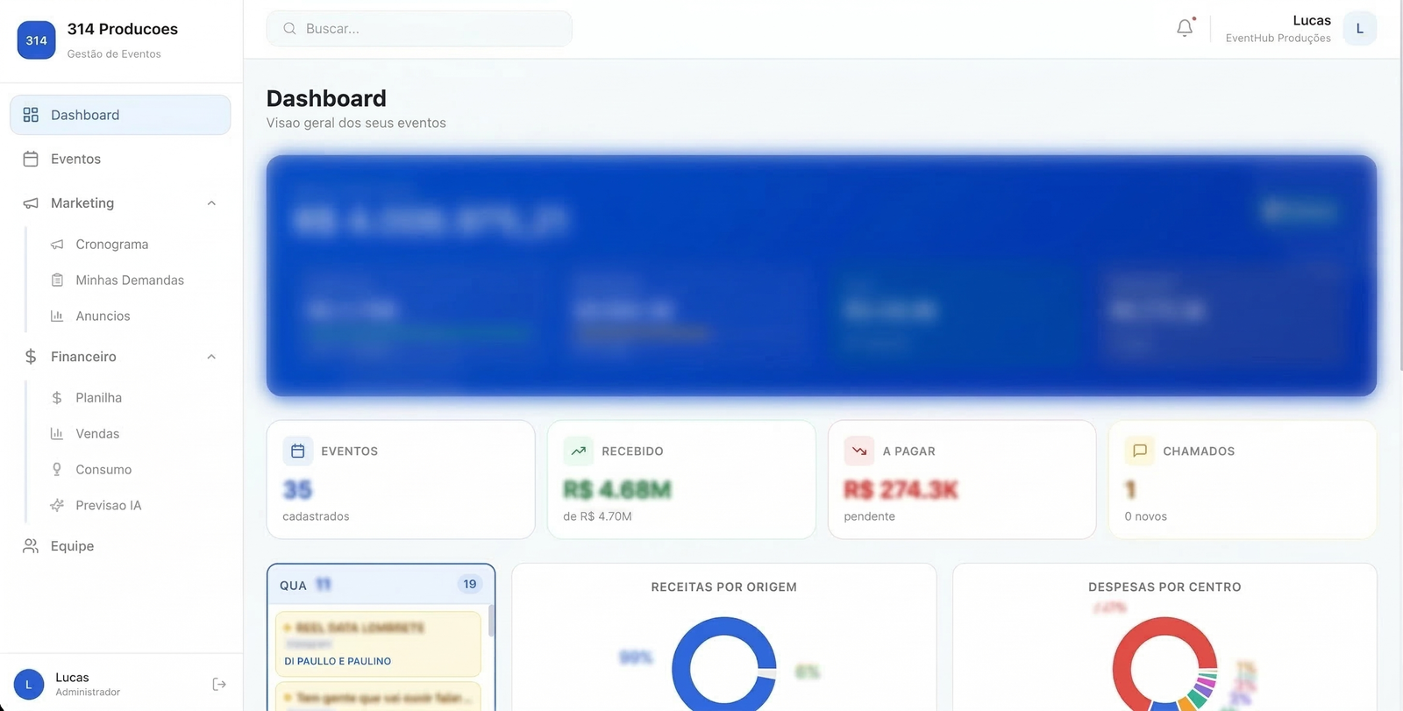
Task: Click the 314 logo badge
Action: 36,40
